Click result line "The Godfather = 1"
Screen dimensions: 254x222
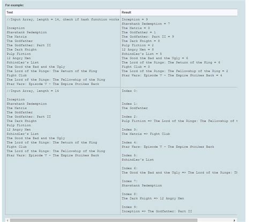click(139, 32)
